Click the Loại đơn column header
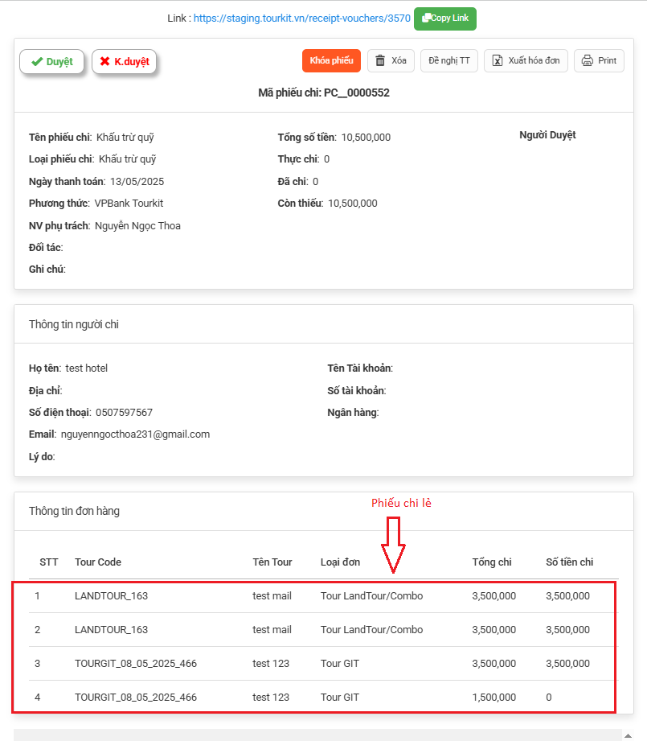Screen dimensions: 647x741 pos(340,562)
